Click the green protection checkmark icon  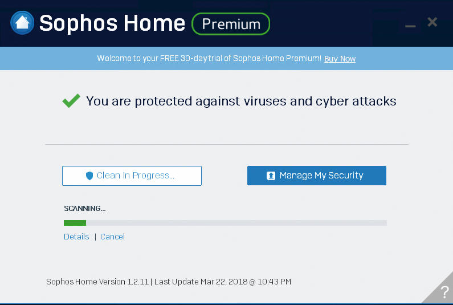point(71,100)
